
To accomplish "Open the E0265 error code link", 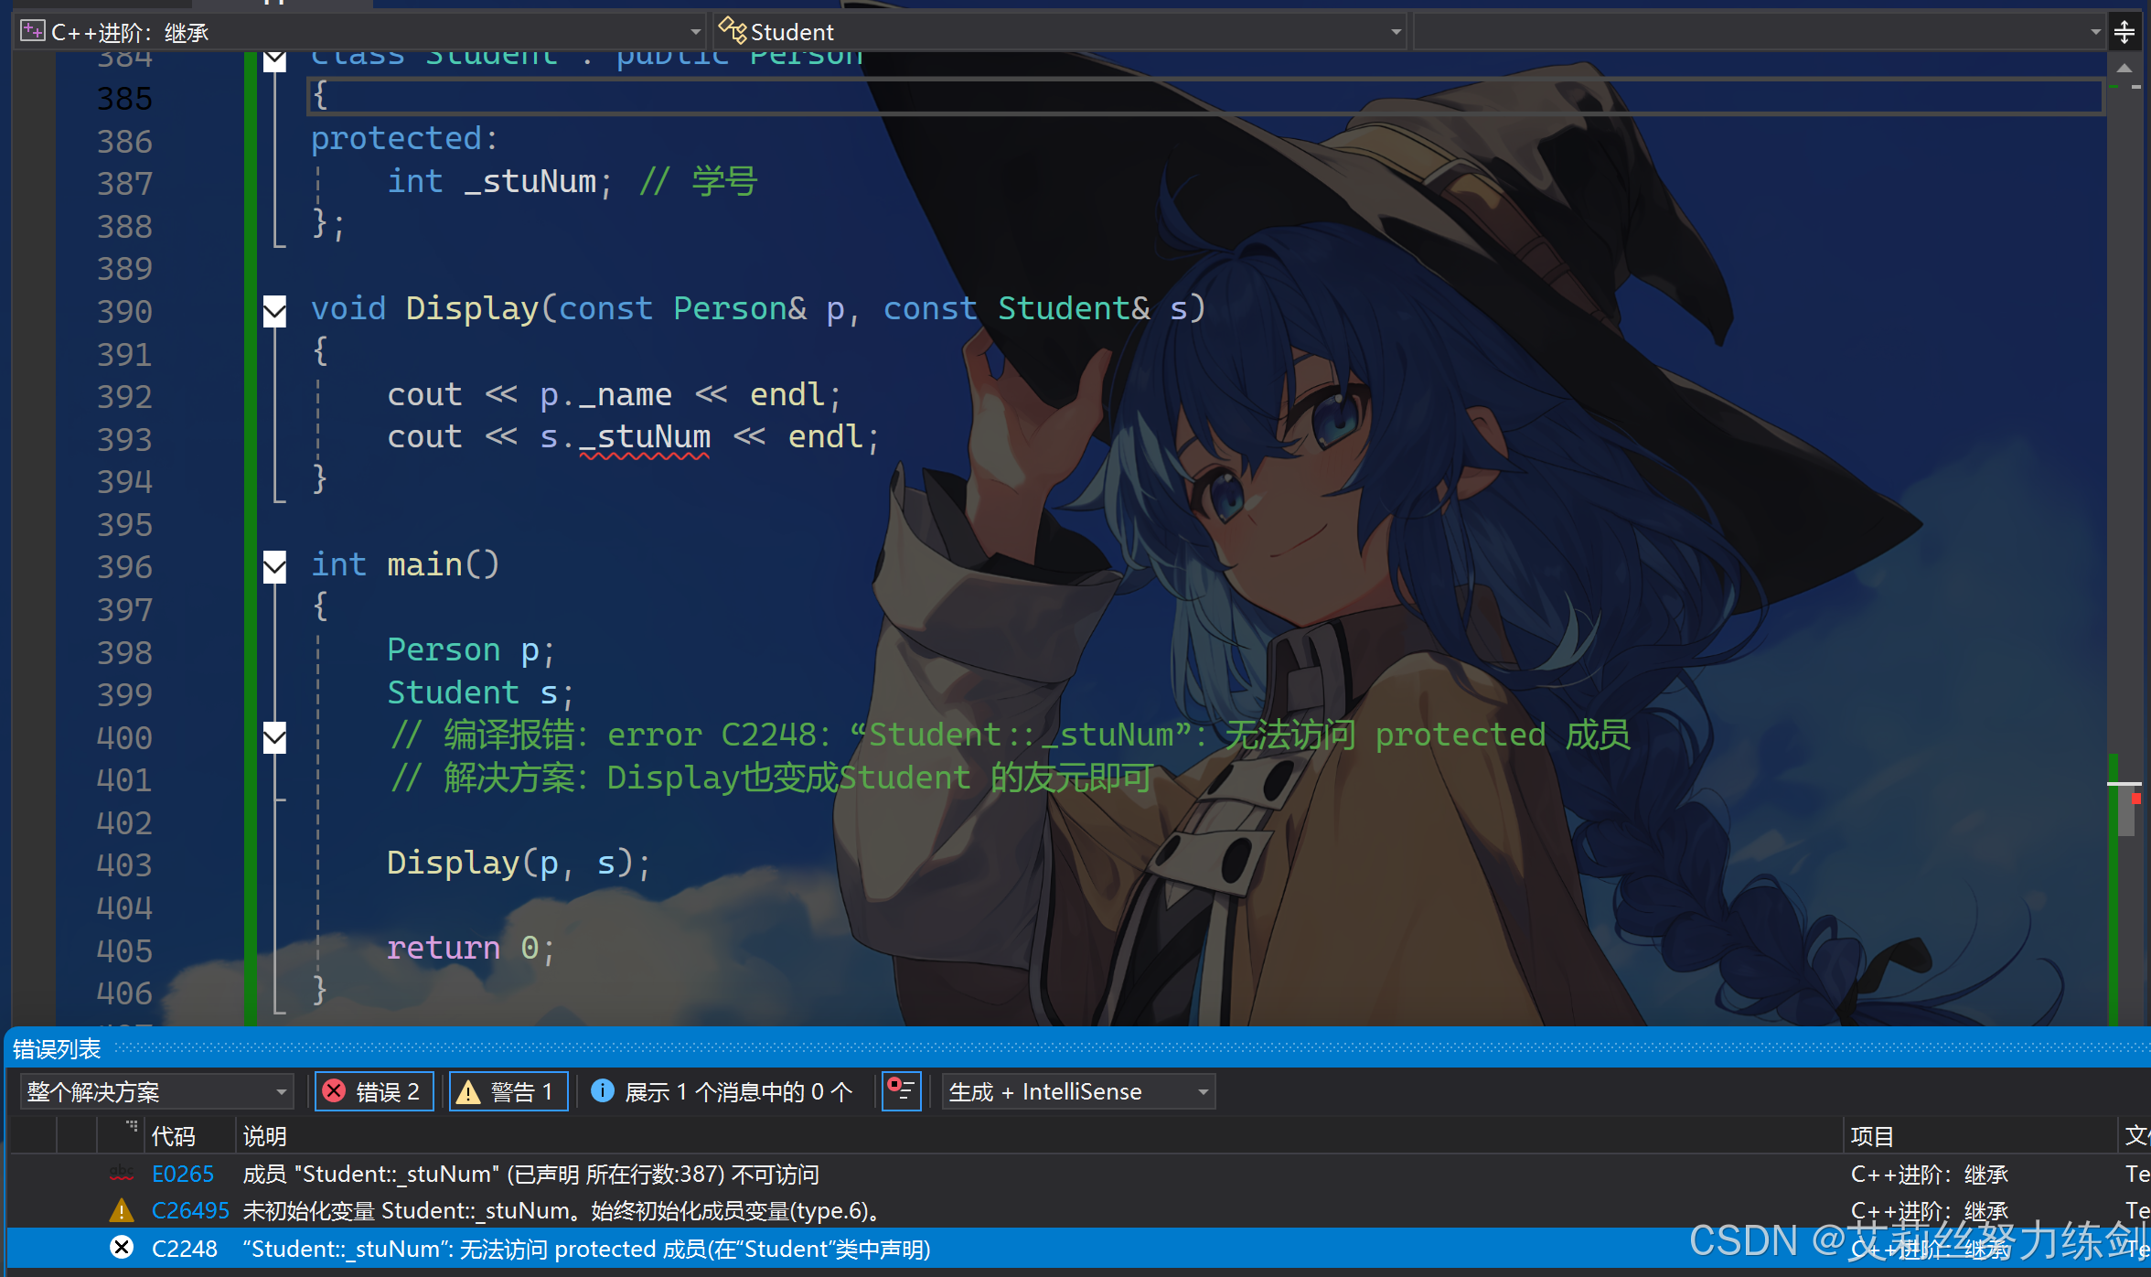I will pos(183,1174).
